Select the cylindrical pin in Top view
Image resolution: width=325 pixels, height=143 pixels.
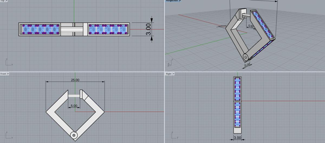[71, 29]
